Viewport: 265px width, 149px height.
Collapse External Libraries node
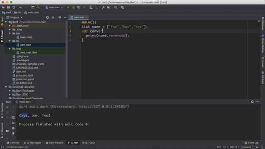6,87
